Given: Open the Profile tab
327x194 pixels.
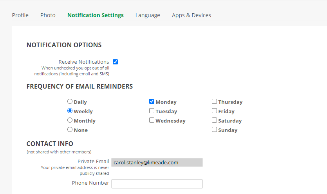Looking at the screenshot, I should click(x=20, y=15).
